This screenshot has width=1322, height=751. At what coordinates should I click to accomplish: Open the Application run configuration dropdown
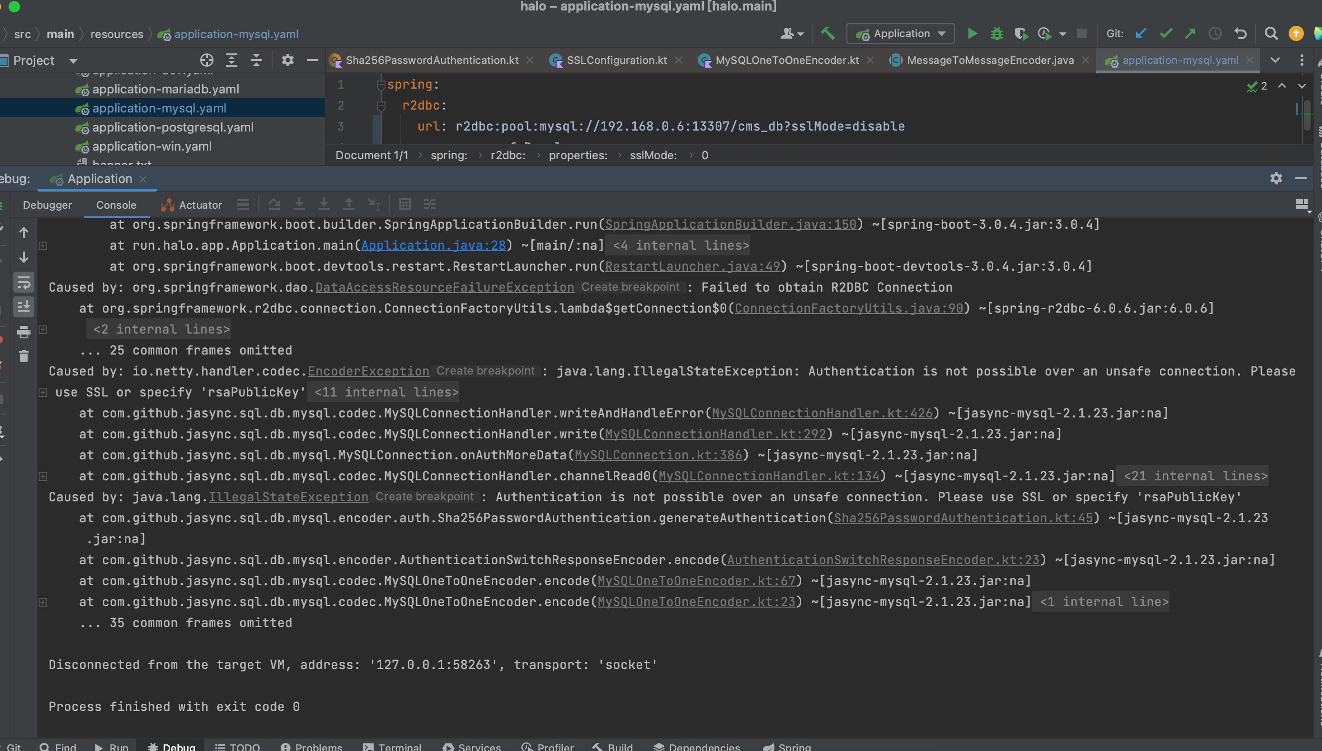[900, 33]
